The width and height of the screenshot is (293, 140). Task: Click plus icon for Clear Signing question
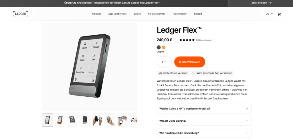pyautogui.click(x=247, y=121)
